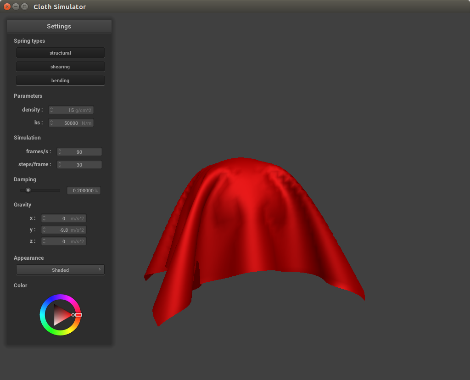Viewport: 470px width, 380px height.
Task: Click the gravity z stepper arrows
Action: tap(45, 241)
